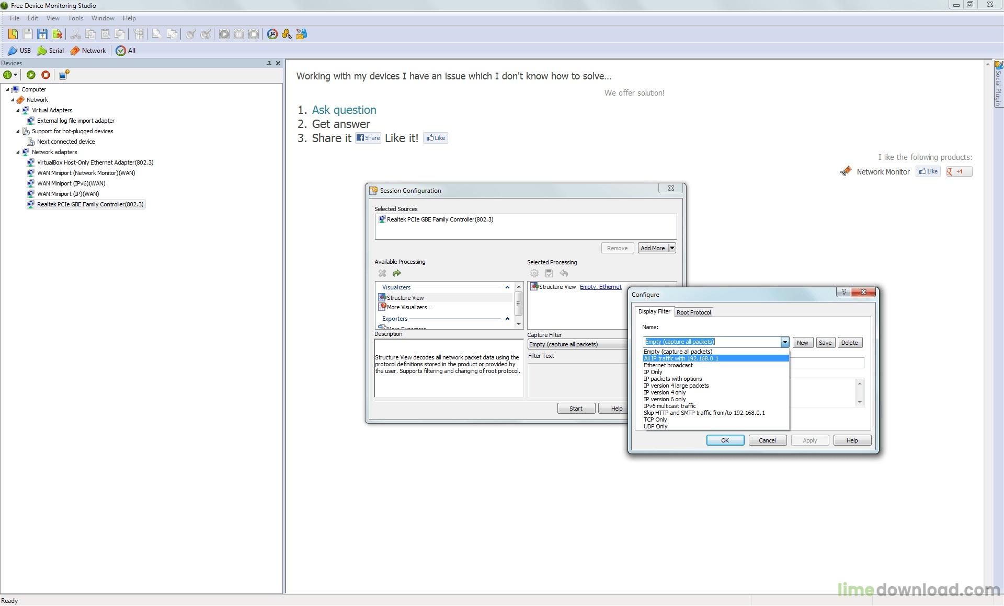Open the Tools menu
Screen dimensions: 1004x606
[75, 18]
